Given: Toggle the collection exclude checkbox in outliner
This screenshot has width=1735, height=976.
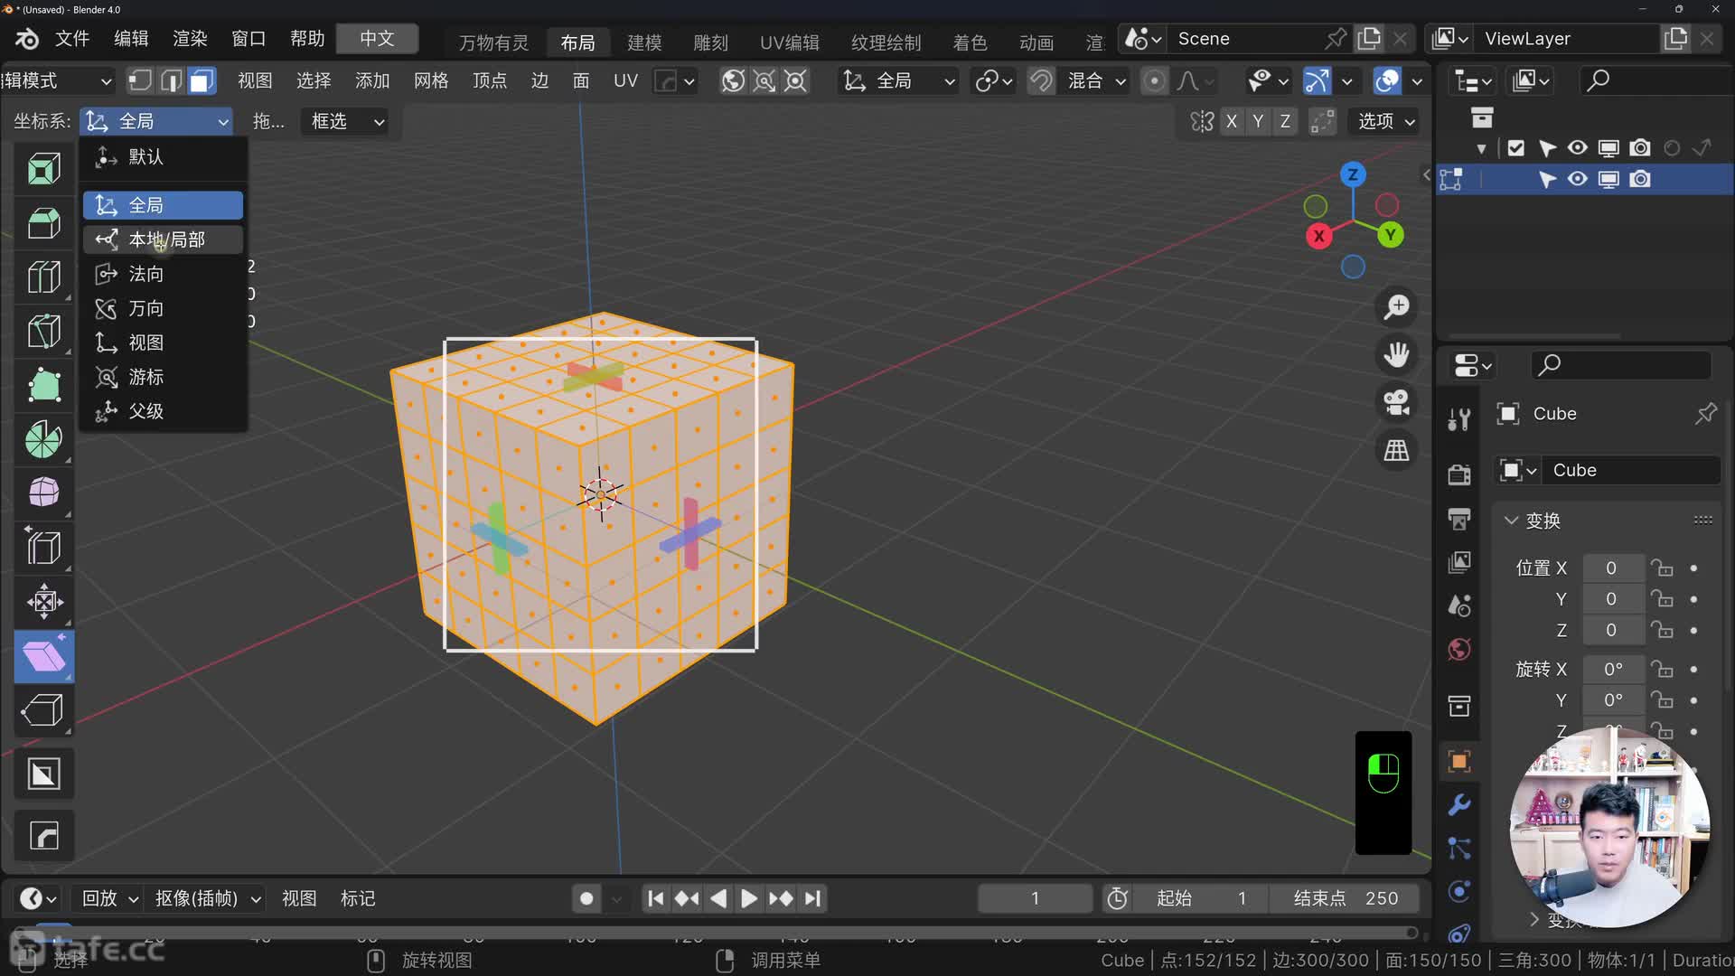Looking at the screenshot, I should (x=1516, y=148).
